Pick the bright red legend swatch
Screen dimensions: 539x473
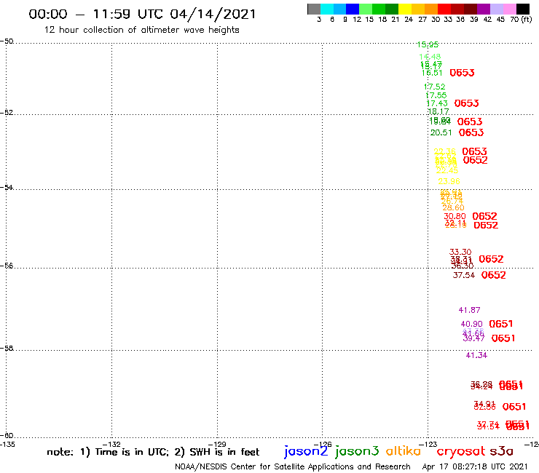pos(444,9)
